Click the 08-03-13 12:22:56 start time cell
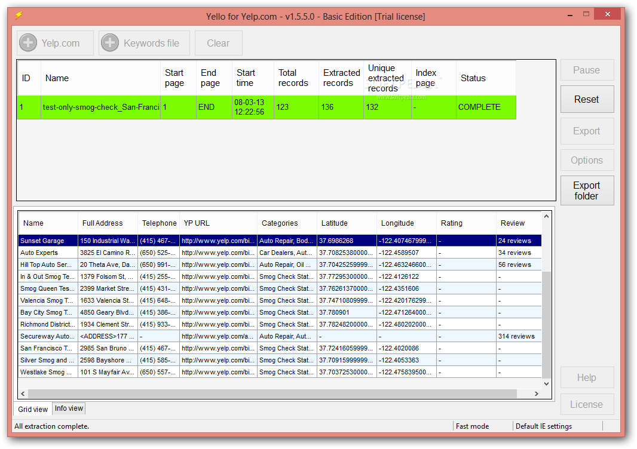 pos(253,107)
